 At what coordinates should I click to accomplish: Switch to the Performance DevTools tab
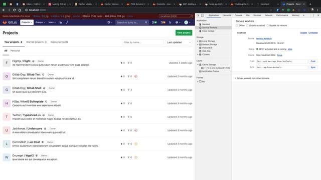(282, 15)
